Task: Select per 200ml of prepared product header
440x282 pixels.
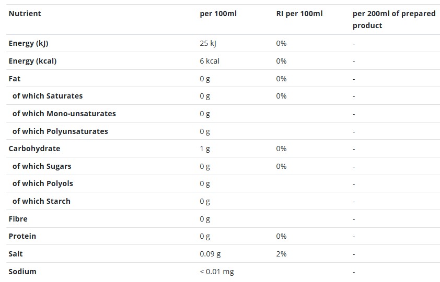Action: (394, 19)
